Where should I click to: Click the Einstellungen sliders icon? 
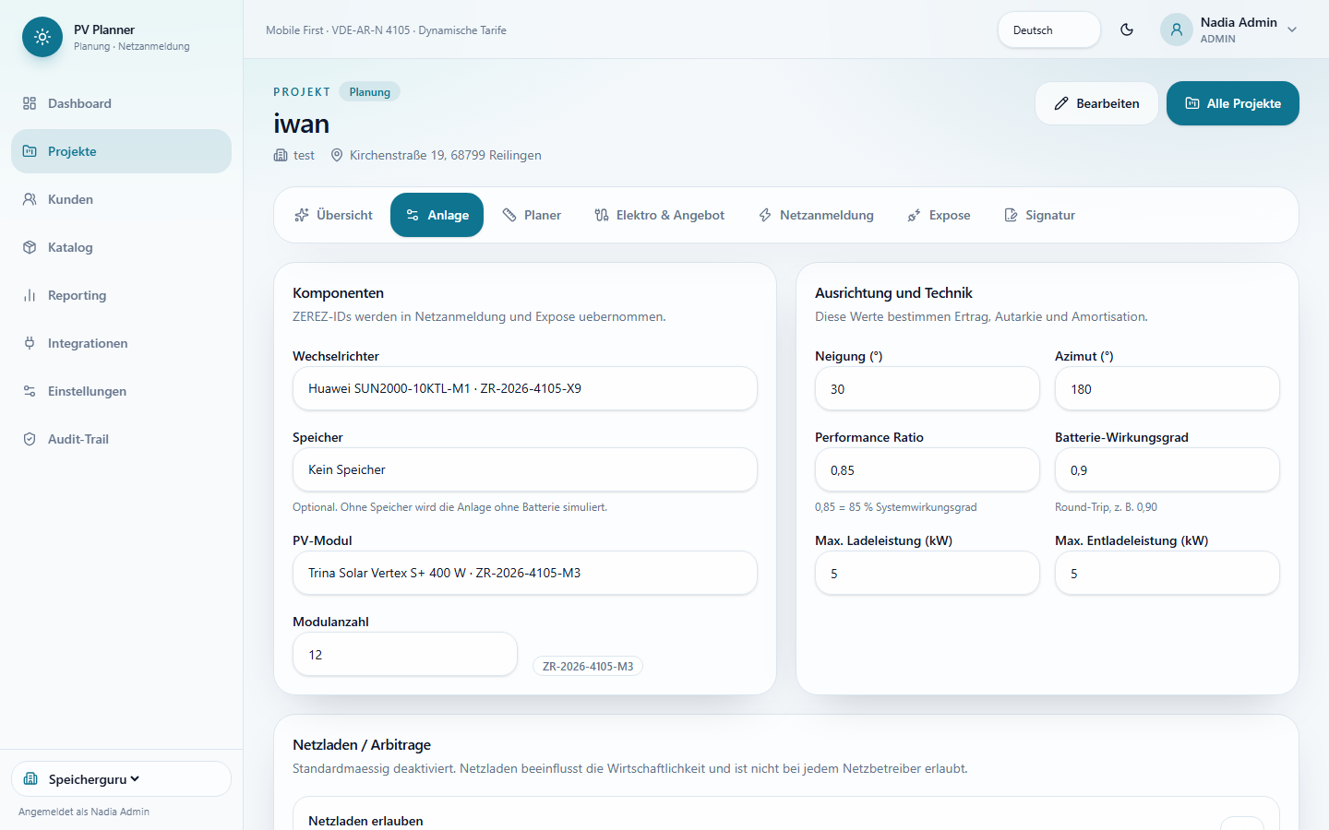[30, 391]
